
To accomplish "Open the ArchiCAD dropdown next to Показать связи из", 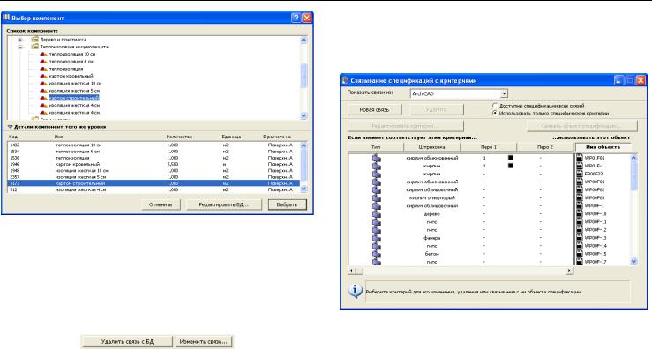I will pyautogui.click(x=504, y=94).
